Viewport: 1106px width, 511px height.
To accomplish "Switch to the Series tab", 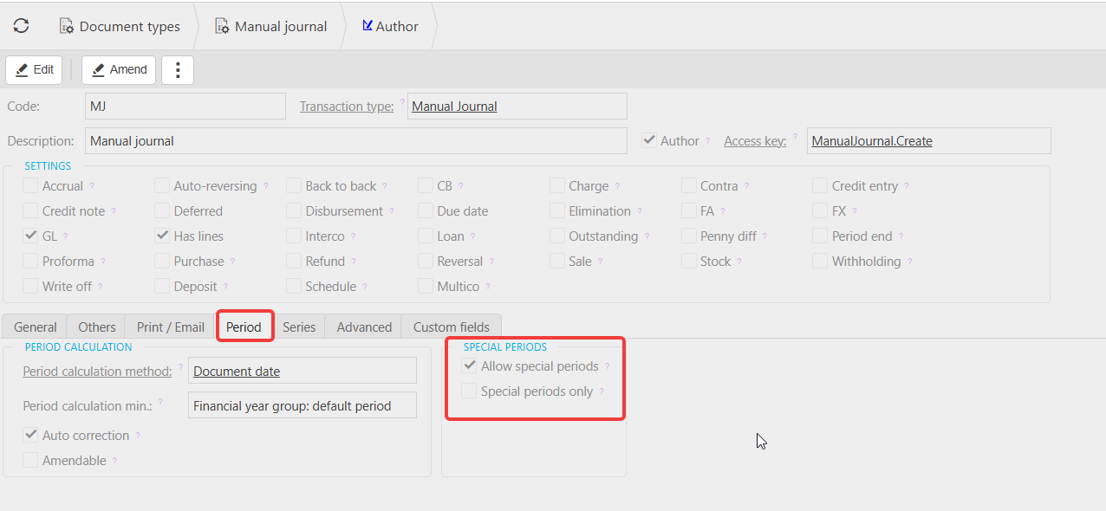I will [299, 327].
